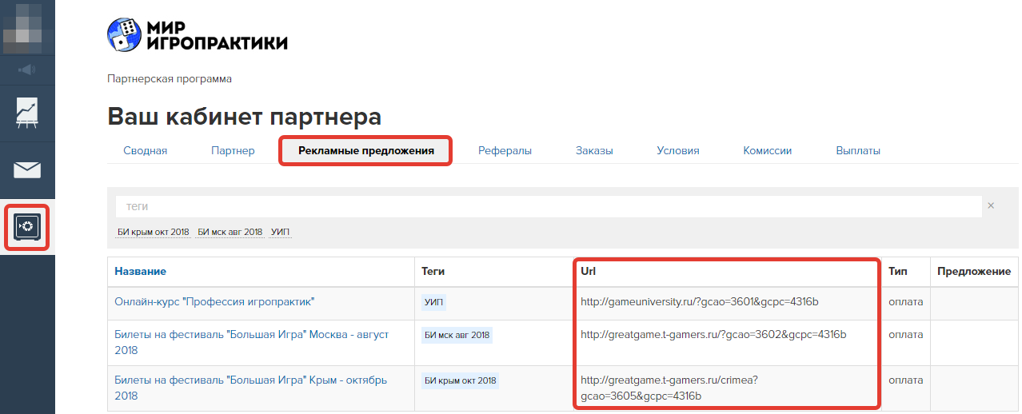Screen dimensions: 1022x414
Task: Click the Теги column header
Action: tap(433, 271)
